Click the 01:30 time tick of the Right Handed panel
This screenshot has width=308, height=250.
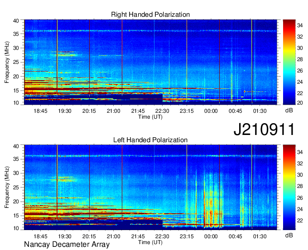[x=260, y=111]
